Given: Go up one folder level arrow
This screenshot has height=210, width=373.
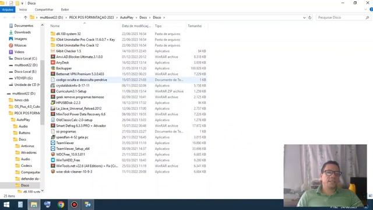Looking at the screenshot, I should point(26,17).
